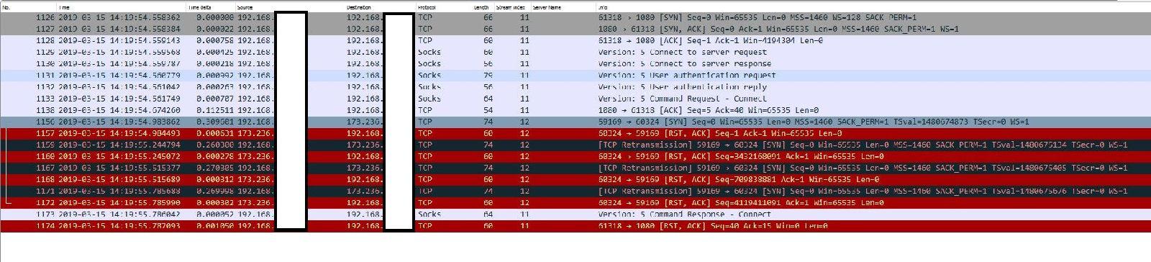Select packet 1173 Command Response - Connect
1151x262 pixels.
tap(575, 214)
